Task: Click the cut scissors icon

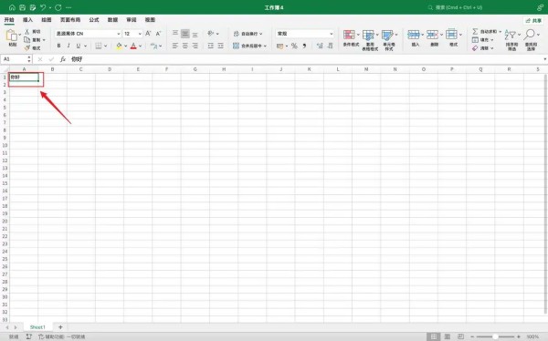Action: pos(26,31)
